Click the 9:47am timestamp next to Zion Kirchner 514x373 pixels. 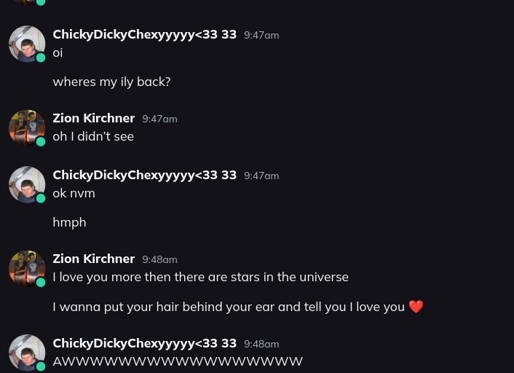click(159, 119)
